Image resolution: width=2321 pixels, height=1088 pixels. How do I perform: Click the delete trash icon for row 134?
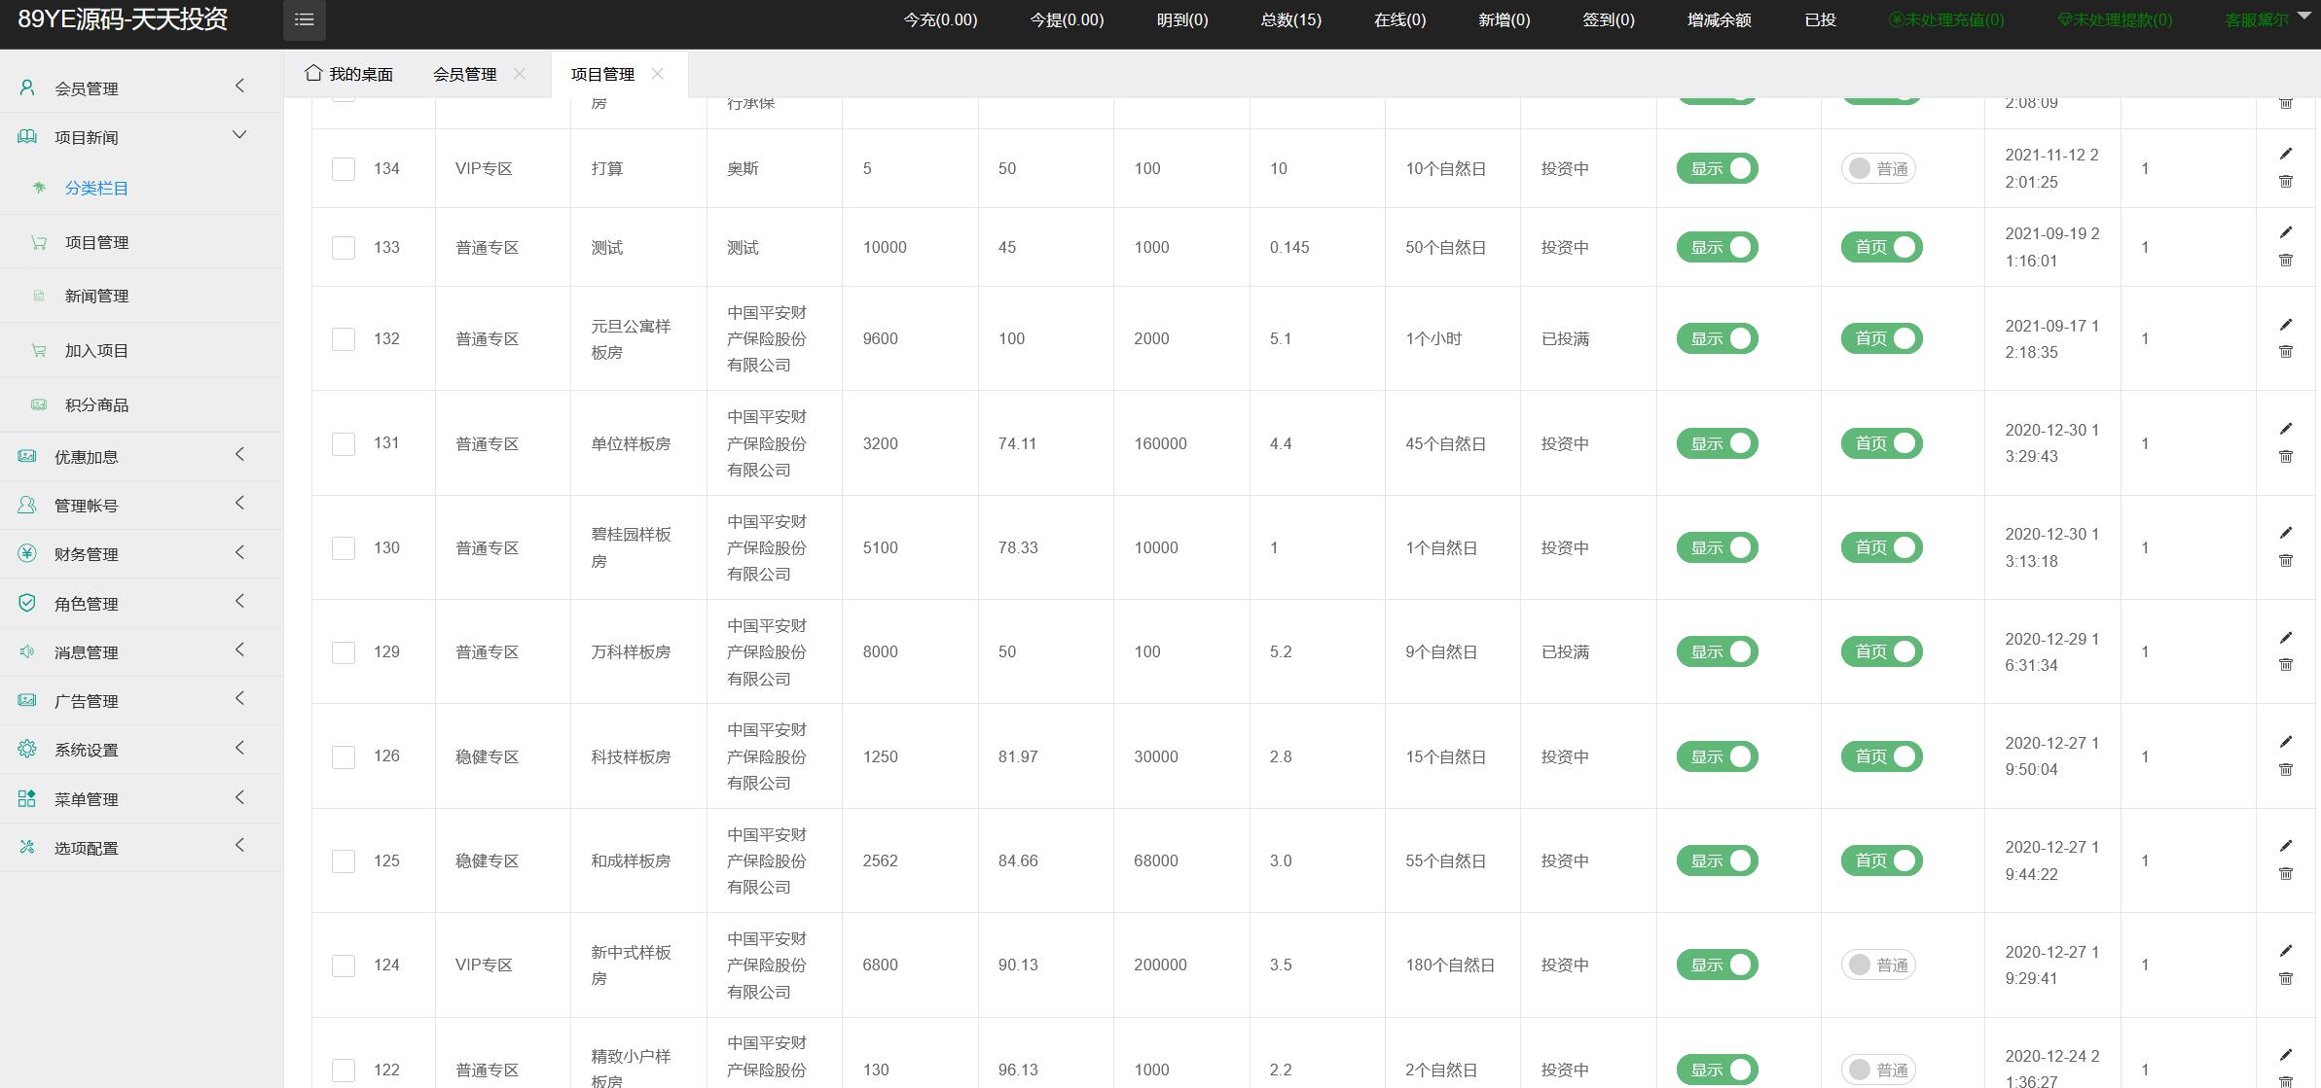tap(2286, 181)
